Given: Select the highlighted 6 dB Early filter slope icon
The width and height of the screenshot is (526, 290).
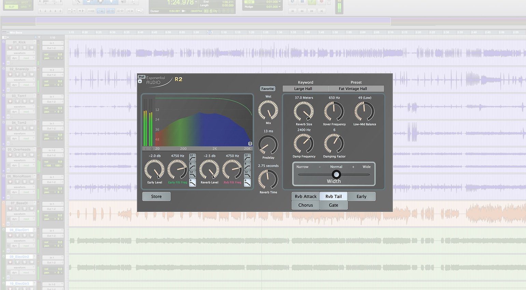Looking at the screenshot, I should [x=193, y=183].
